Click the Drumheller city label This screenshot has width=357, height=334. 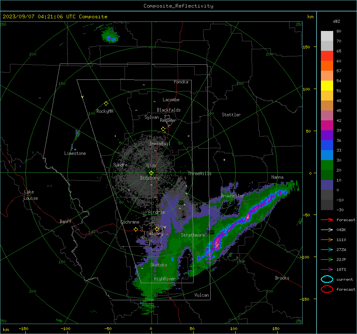point(232,196)
